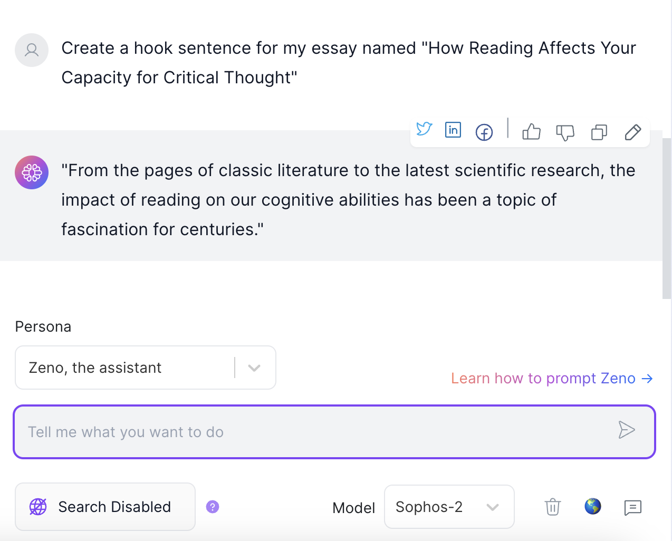Open the globe language icon
672x541 pixels.
(593, 506)
